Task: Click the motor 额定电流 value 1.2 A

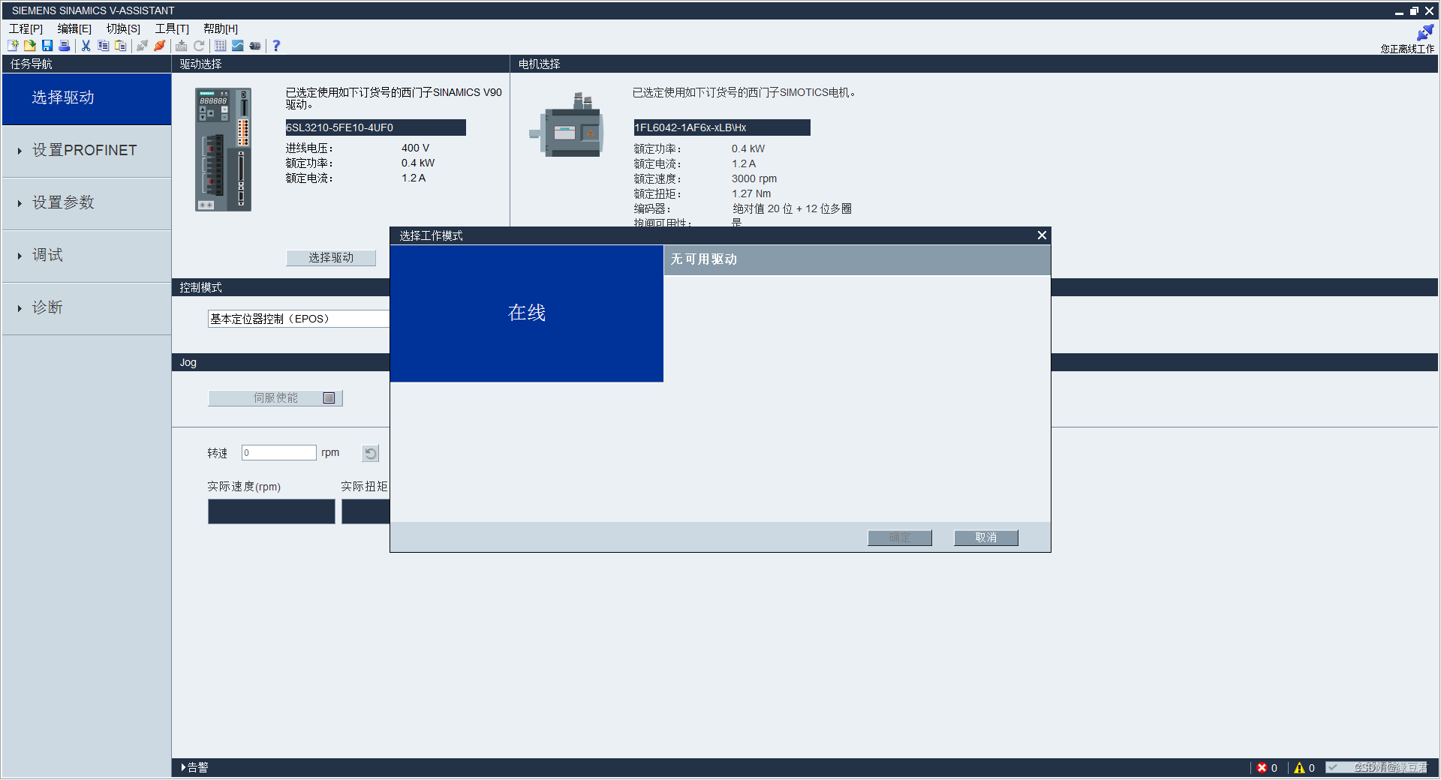Action: click(x=744, y=163)
